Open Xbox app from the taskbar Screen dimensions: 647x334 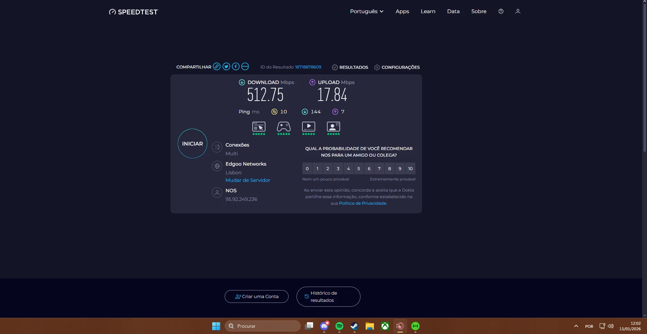[x=385, y=326]
